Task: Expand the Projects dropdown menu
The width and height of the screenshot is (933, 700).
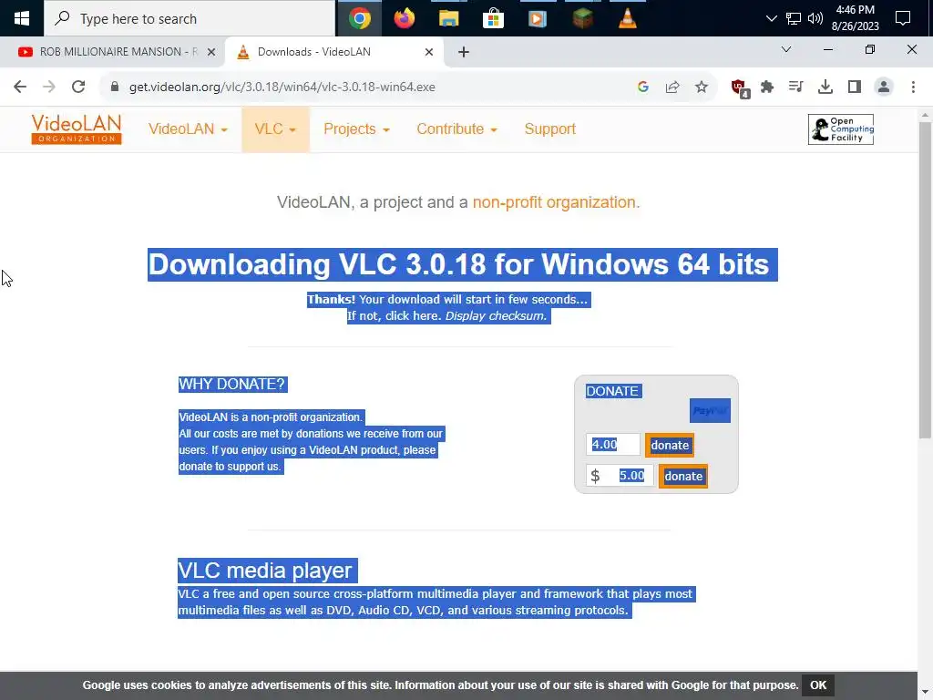Action: tap(356, 129)
